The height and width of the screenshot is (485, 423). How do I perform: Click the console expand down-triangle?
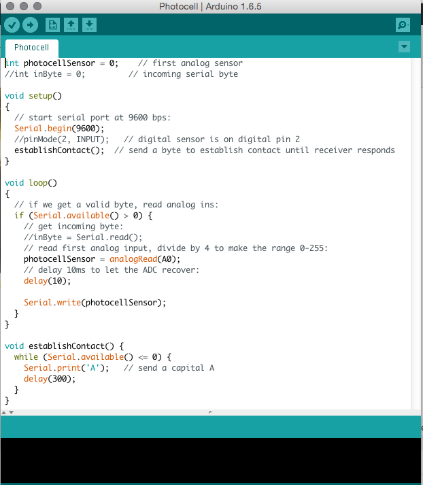(x=11, y=412)
